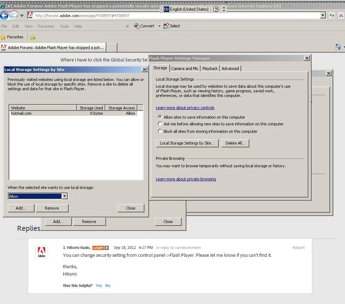Click Local Storage Settings by Site button
The width and height of the screenshot is (345, 304).
click(187, 143)
